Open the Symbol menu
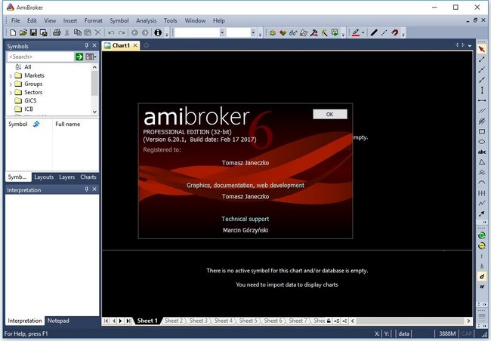 (119, 20)
